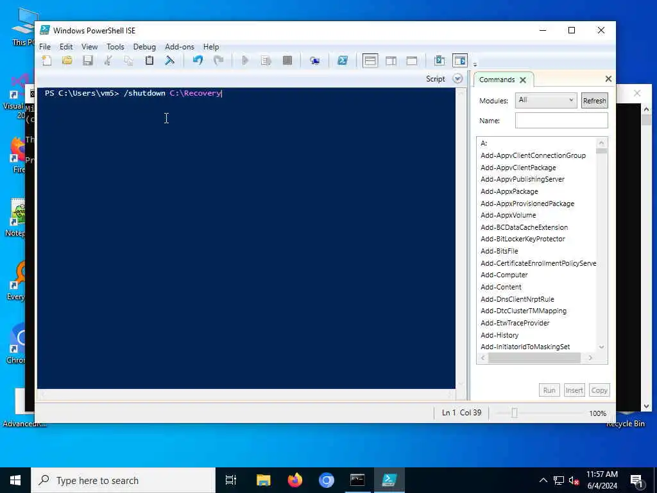Show script pane maximized layout icon
Image resolution: width=657 pixels, height=493 pixels.
click(411, 61)
